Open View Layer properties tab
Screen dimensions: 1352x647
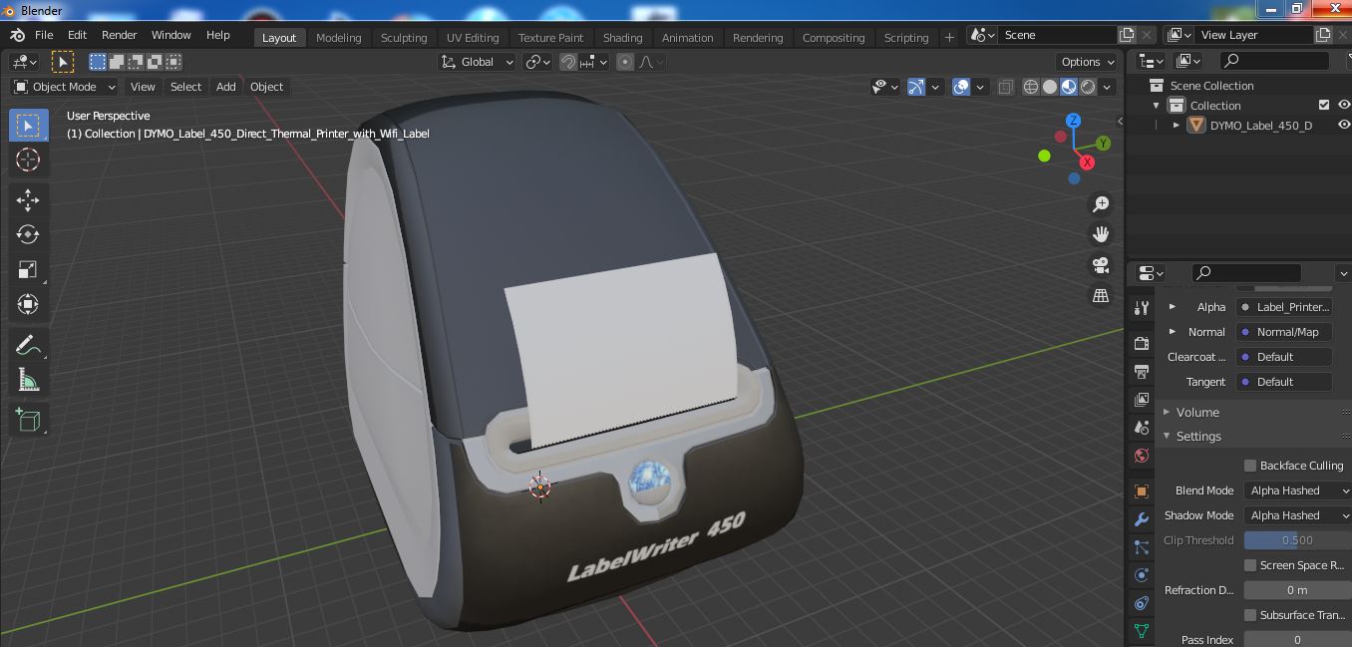click(x=1142, y=400)
